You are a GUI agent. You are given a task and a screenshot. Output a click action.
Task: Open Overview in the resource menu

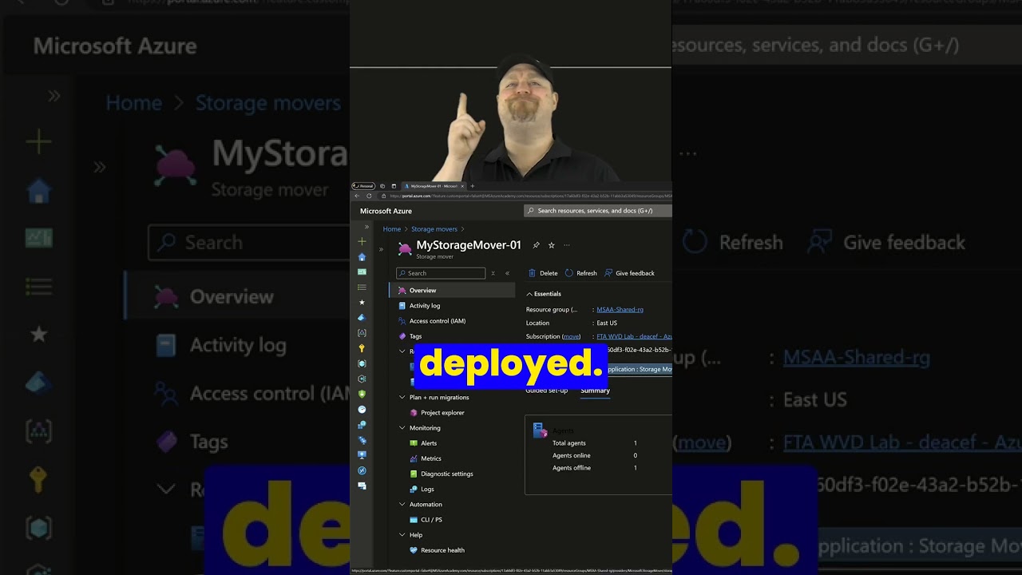click(x=452, y=291)
